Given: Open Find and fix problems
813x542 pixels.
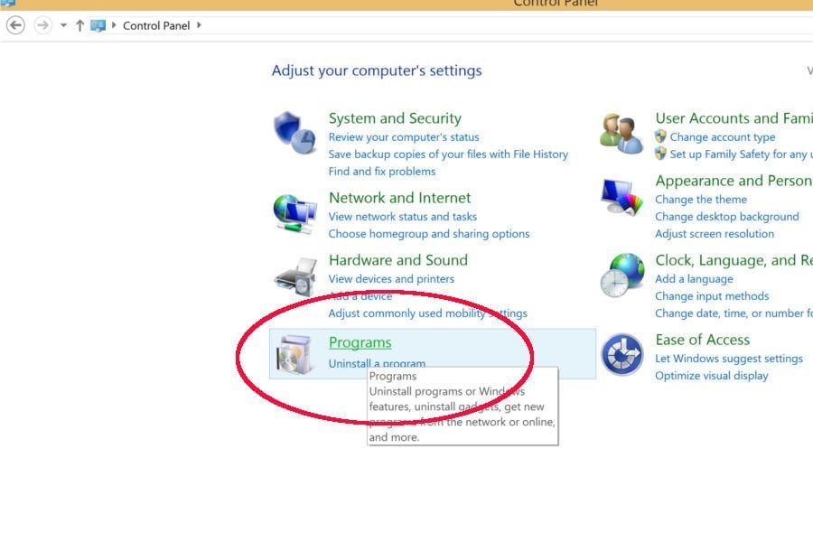Looking at the screenshot, I should [x=381, y=171].
